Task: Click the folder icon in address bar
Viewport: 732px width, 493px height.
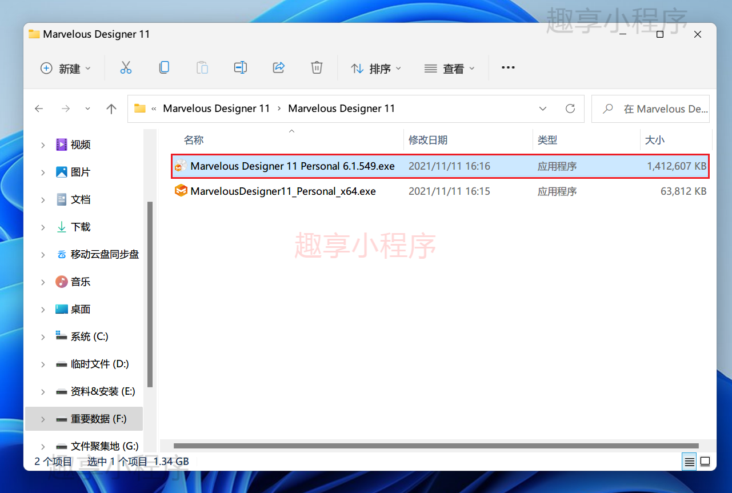Action: [139, 109]
